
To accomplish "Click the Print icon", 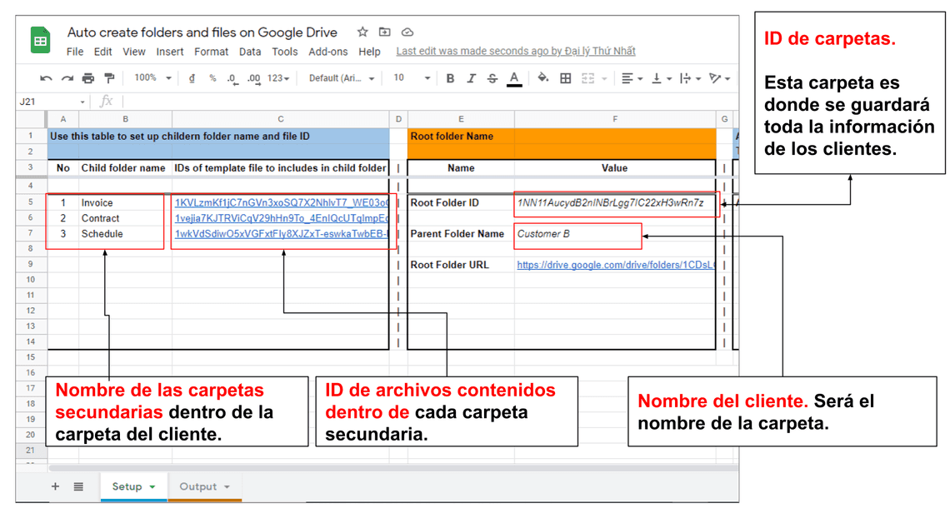I will (x=88, y=78).
